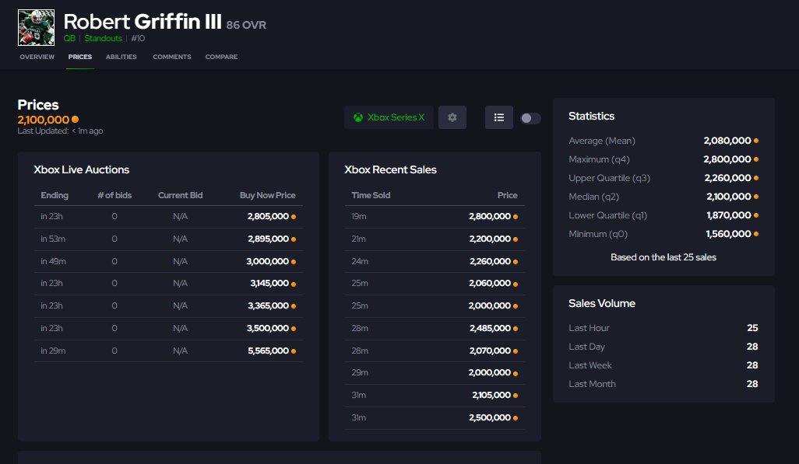
Task: Click the in 29m auction ending time
Action: 53,351
